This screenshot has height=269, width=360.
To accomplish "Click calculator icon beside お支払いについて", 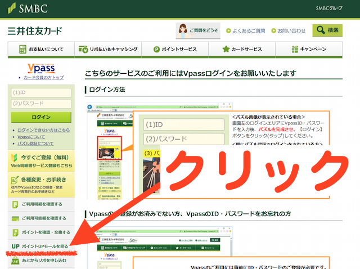I will [x=22, y=49].
